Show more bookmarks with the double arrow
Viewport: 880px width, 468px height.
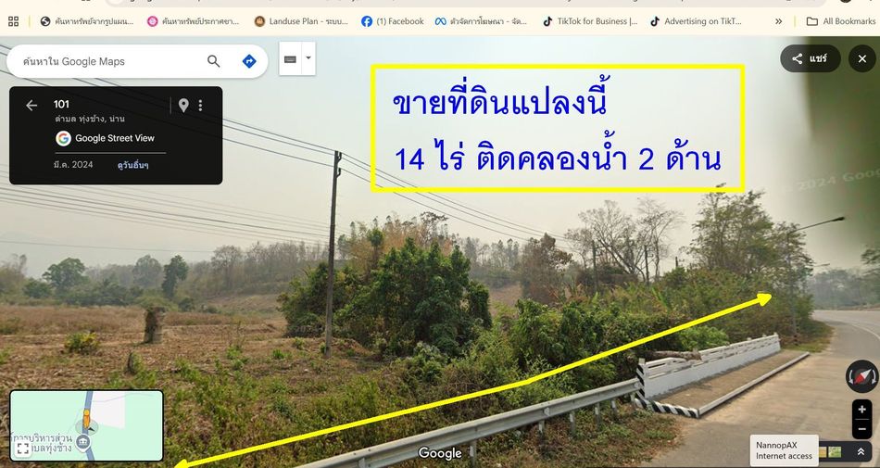(778, 21)
